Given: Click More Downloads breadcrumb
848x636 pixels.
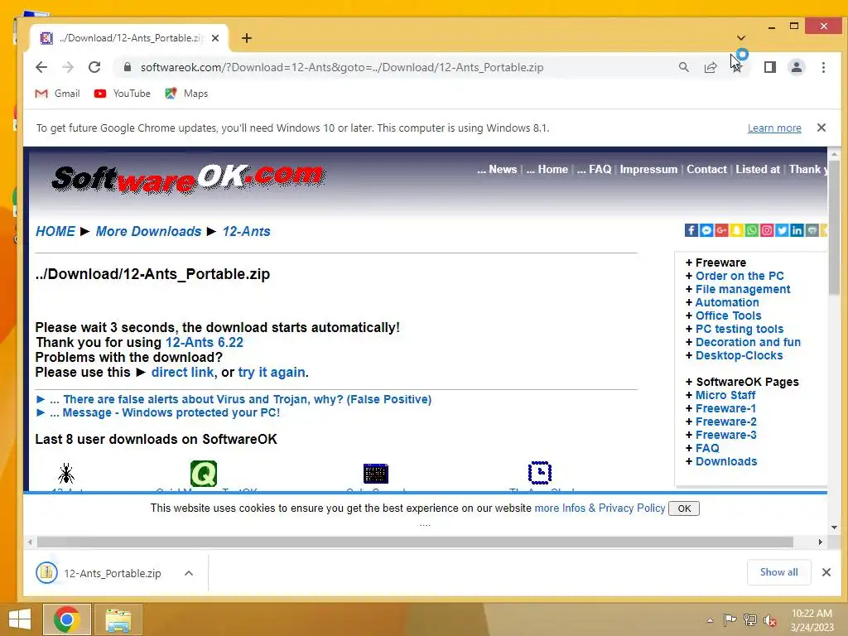Looking at the screenshot, I should coord(148,232).
